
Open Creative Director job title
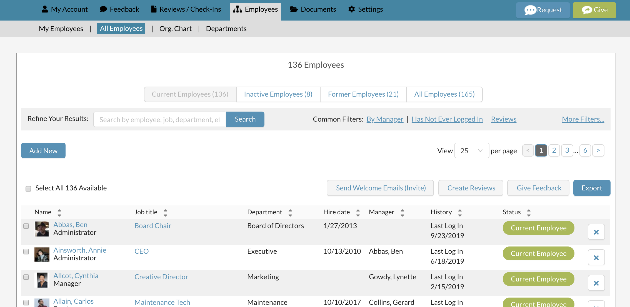coord(161,277)
